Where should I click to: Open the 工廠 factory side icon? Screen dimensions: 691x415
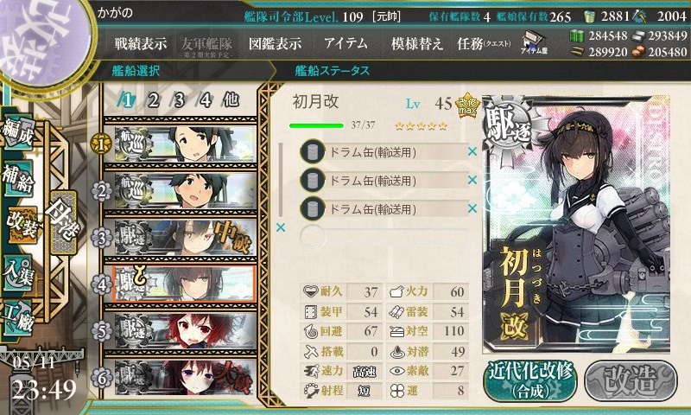[x=18, y=317]
